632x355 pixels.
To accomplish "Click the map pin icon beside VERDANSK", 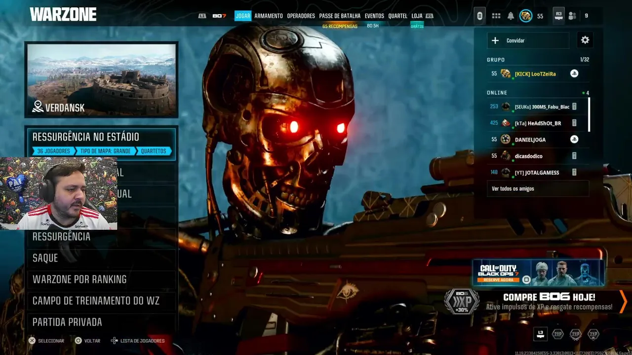I will pyautogui.click(x=38, y=106).
